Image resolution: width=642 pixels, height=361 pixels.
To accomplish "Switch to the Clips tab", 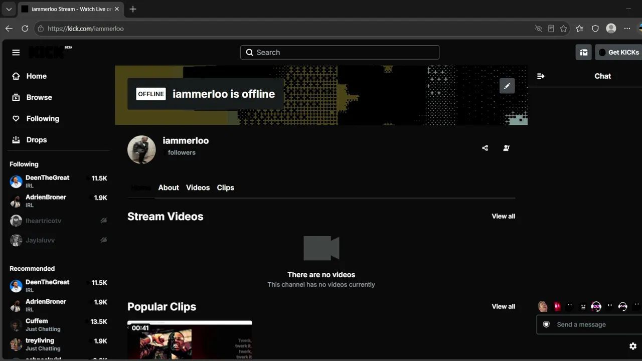I will pos(225,188).
